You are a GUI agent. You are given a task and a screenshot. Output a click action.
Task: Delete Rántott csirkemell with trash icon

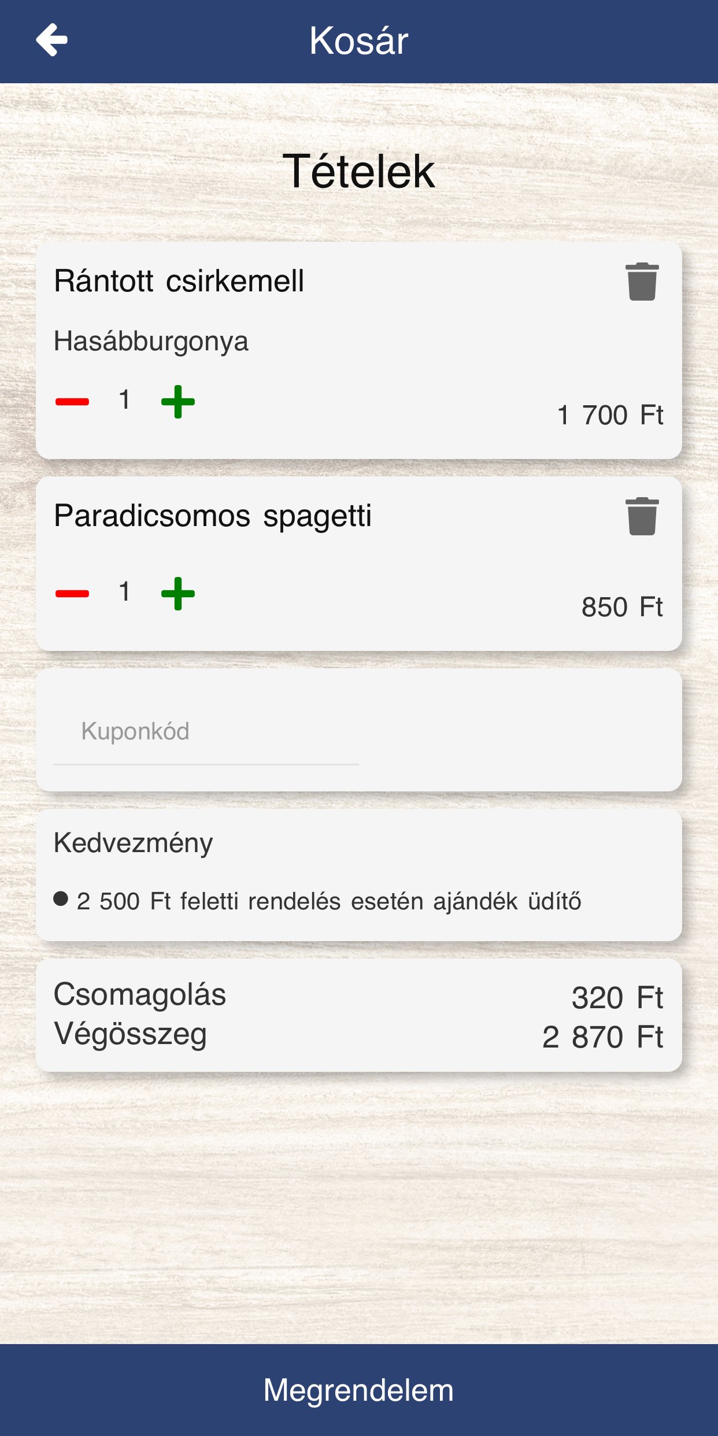point(642,282)
